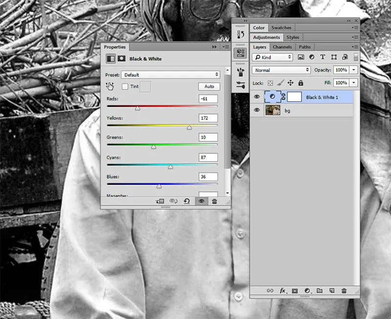Open the blend mode dropdown showing Normal
The height and width of the screenshot is (319, 391).
pos(281,70)
